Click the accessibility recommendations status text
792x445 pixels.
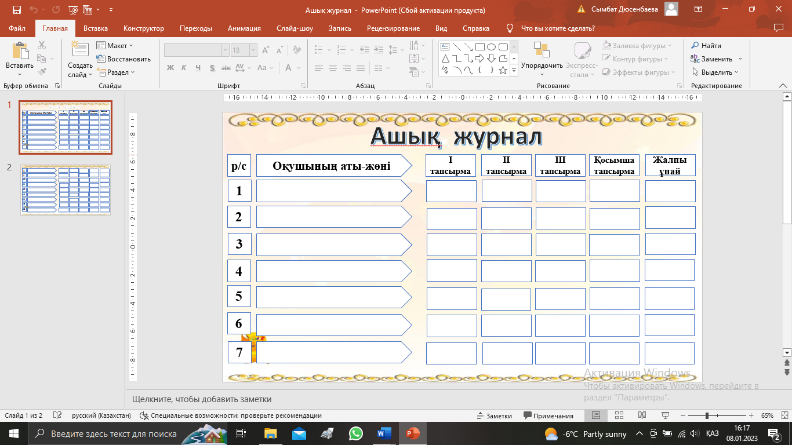coord(231,415)
